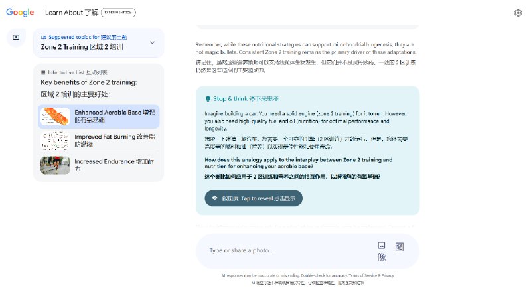Screen dimensions: 531x290
Task: Click the eye icon in reveal button
Action: coord(214,198)
